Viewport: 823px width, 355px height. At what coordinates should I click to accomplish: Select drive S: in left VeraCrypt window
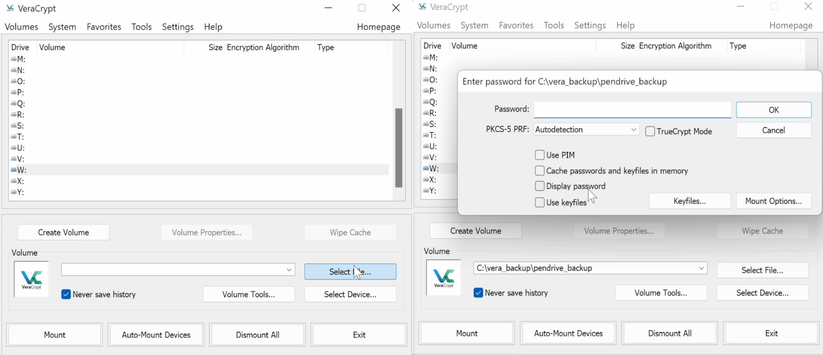[18, 126]
